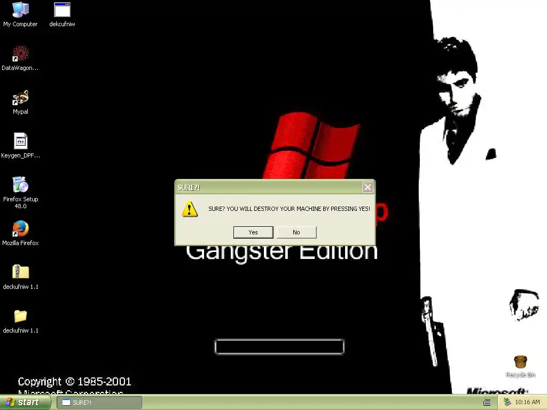Click the network tray icon beside clock
The width and height of the screenshot is (547, 410).
coord(507,403)
